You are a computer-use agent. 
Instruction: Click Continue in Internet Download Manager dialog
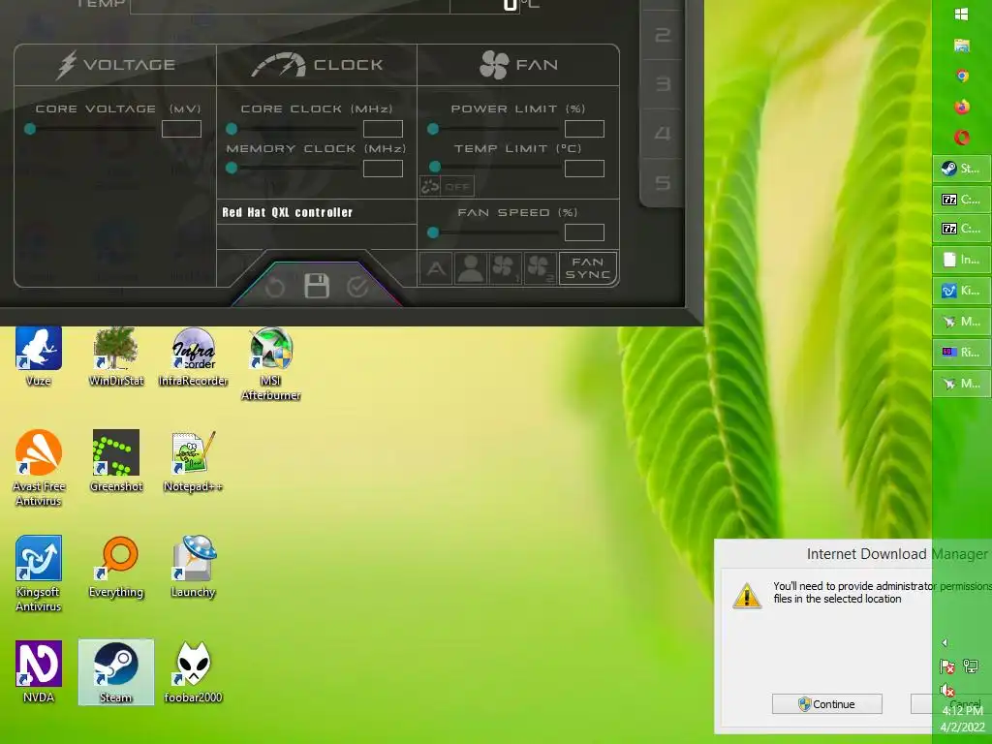click(827, 704)
